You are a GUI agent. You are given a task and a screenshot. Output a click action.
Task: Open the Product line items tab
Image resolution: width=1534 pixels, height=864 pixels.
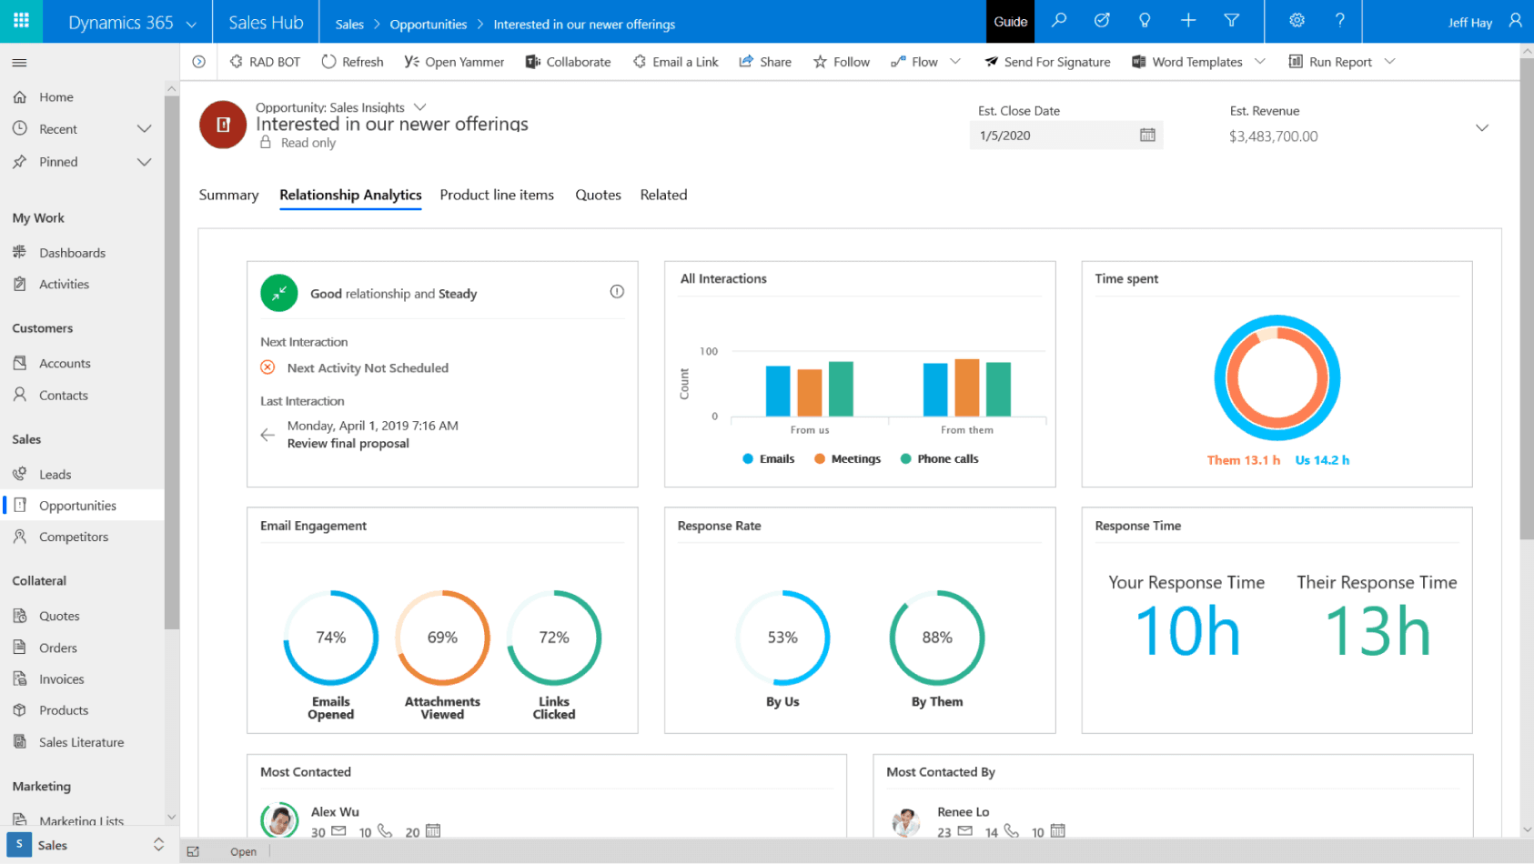tap(497, 195)
